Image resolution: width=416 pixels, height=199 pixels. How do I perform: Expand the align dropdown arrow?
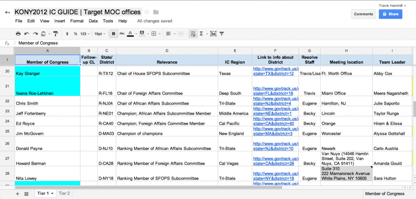(x=174, y=34)
